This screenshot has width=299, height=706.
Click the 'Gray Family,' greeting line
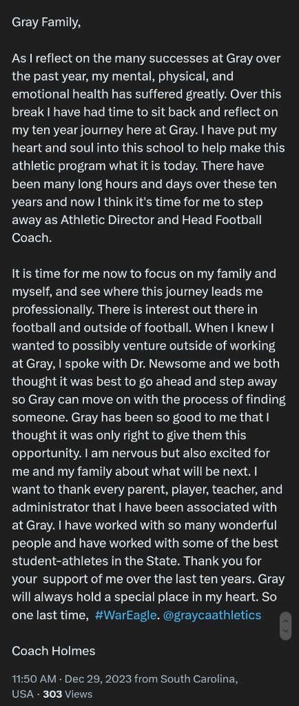46,23
